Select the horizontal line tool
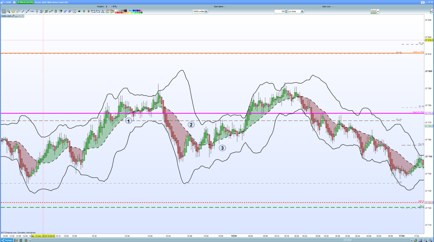 point(32,11)
